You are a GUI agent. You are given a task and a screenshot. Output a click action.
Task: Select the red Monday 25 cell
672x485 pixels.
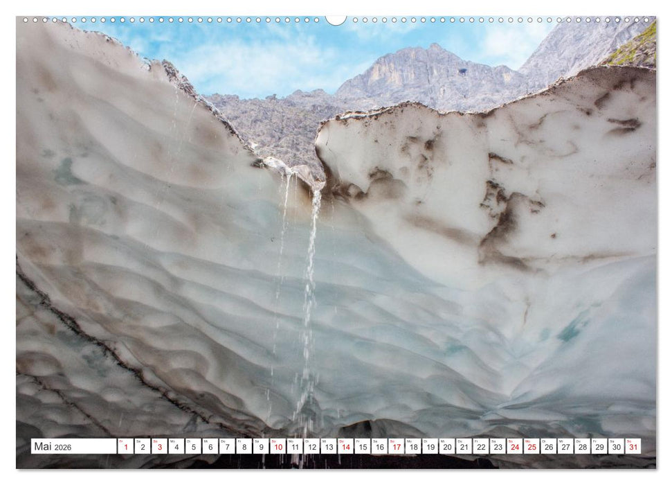click(x=530, y=449)
